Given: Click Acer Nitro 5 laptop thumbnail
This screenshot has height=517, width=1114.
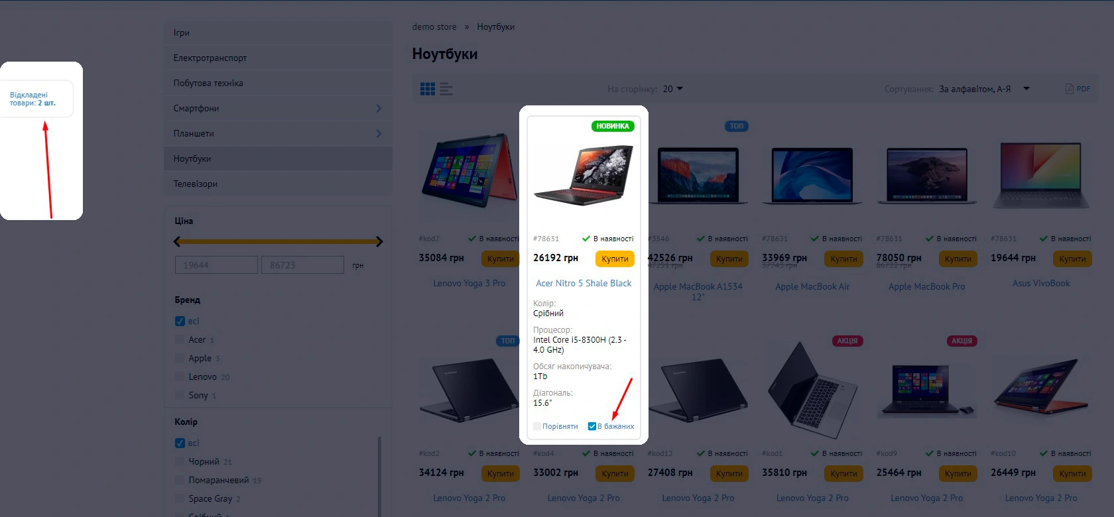Looking at the screenshot, I should (584, 176).
